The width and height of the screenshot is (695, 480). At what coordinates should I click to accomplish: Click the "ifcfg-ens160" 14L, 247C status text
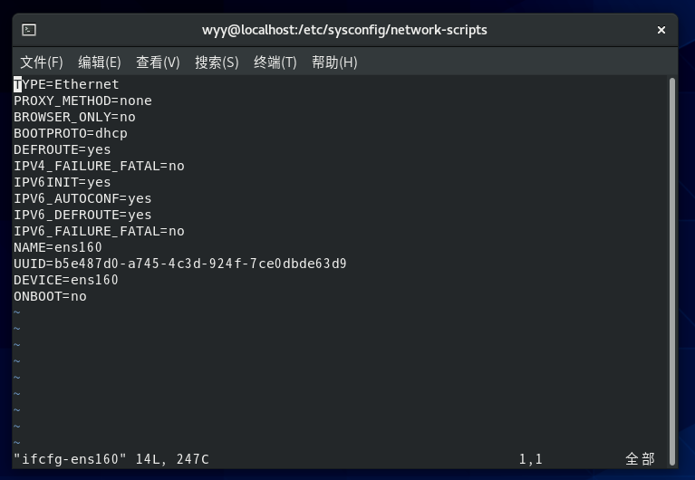tap(111, 459)
